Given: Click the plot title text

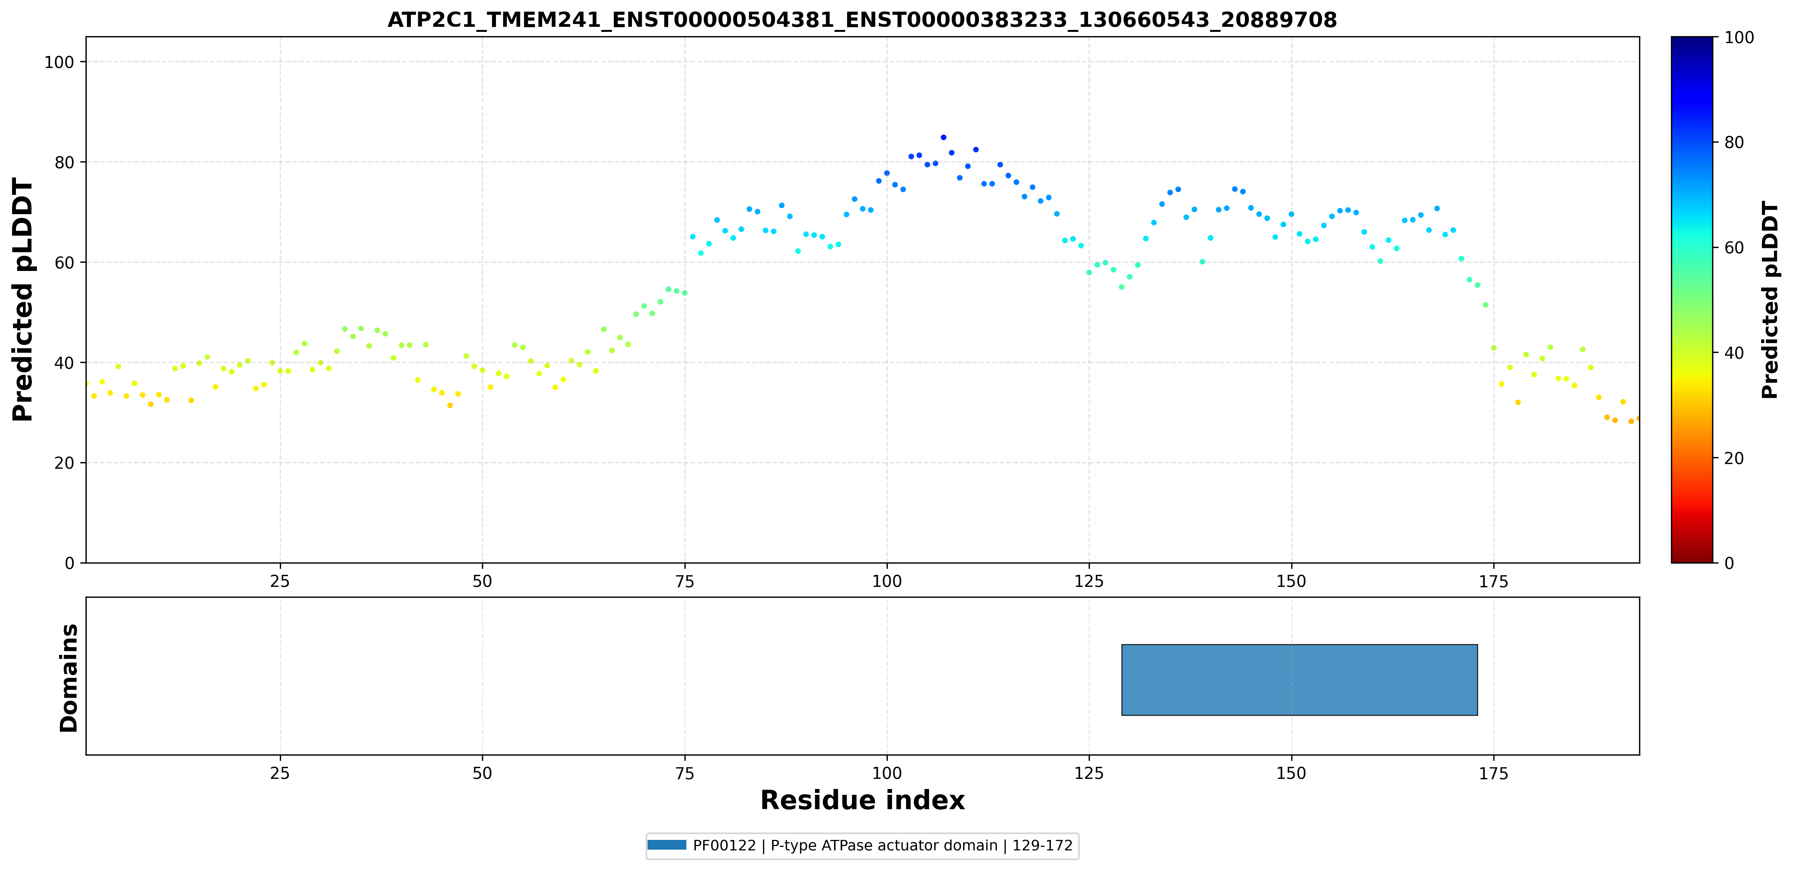Looking at the screenshot, I should tap(862, 19).
